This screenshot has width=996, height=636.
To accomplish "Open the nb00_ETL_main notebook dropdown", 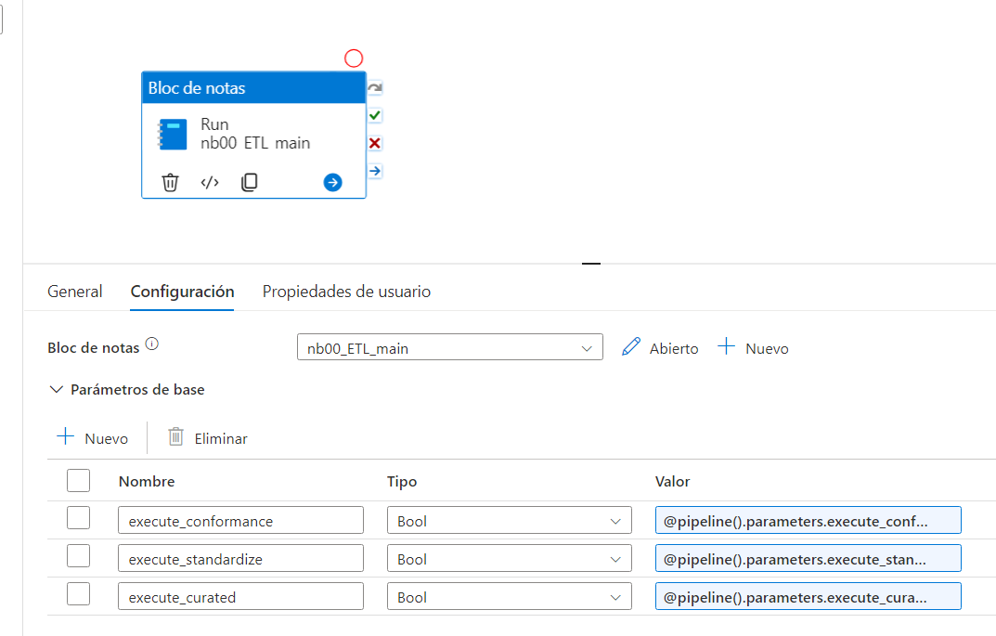I will (x=449, y=348).
